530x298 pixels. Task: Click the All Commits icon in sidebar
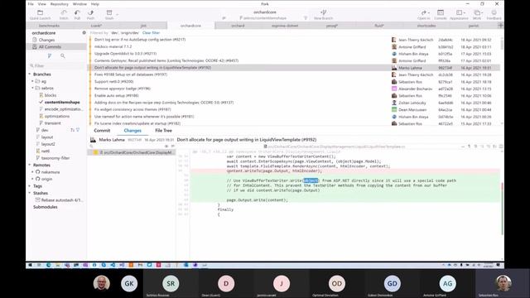35,47
